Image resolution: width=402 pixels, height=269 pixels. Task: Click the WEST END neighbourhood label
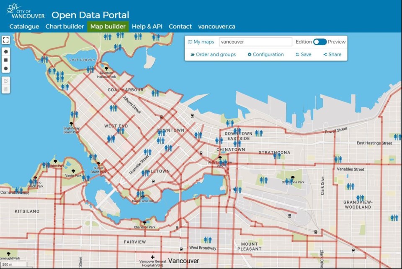pos(116,126)
